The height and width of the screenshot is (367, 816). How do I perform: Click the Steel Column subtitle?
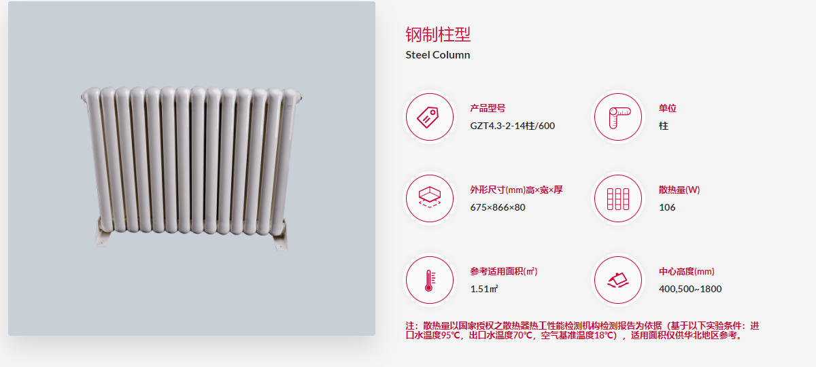[x=438, y=55]
